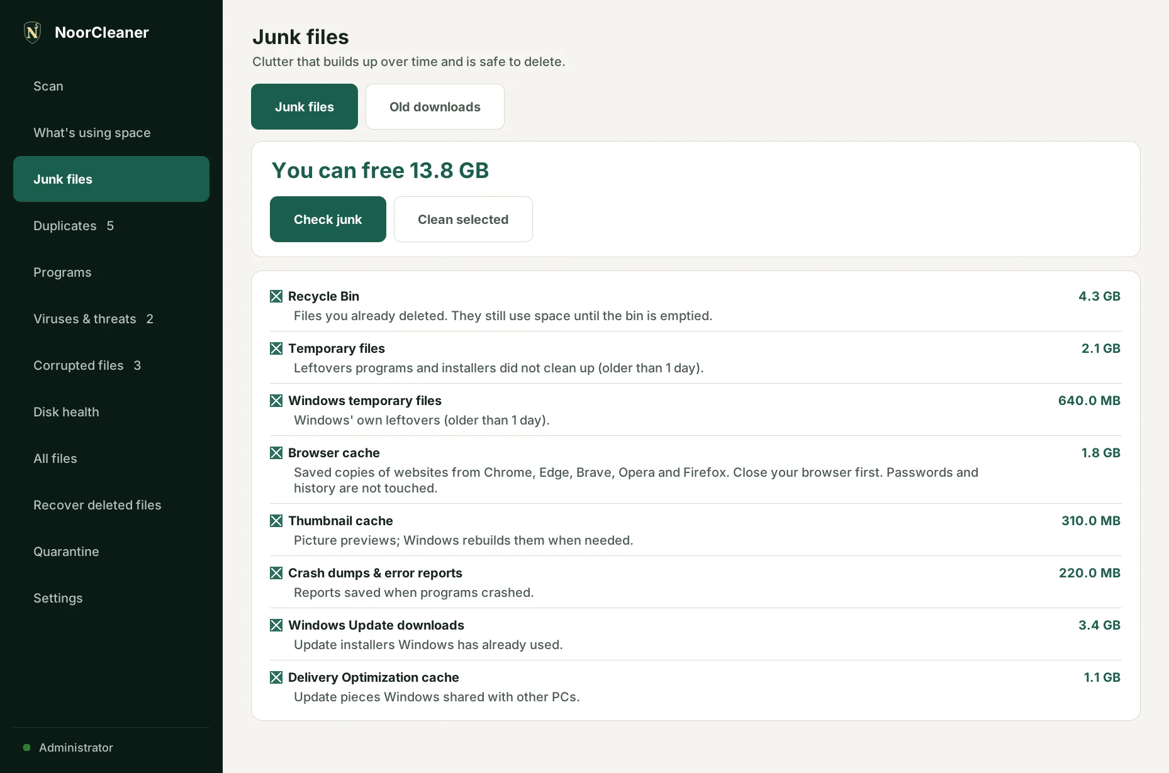The image size is (1169, 773).
Task: Open Disk health page
Action: point(111,412)
